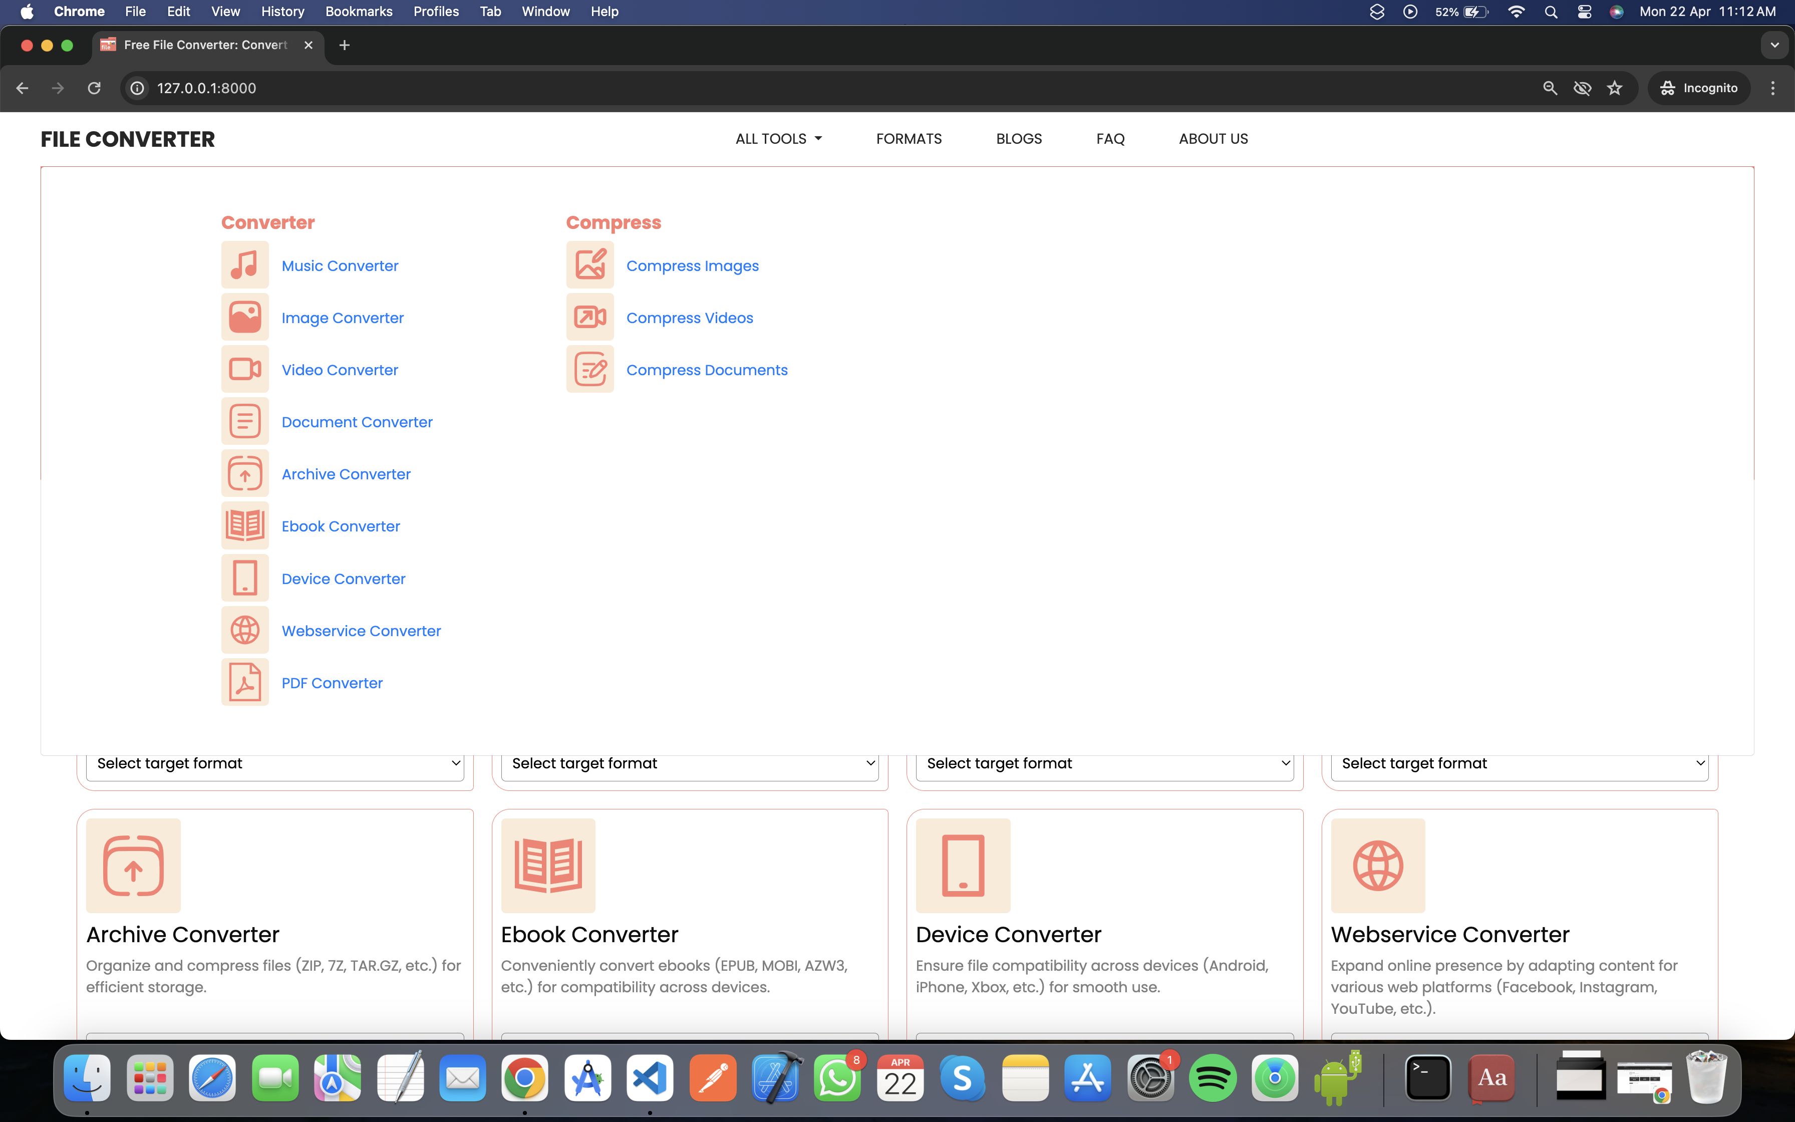Open macOS Control Center toggles icon
The image size is (1795, 1122).
click(x=1584, y=12)
